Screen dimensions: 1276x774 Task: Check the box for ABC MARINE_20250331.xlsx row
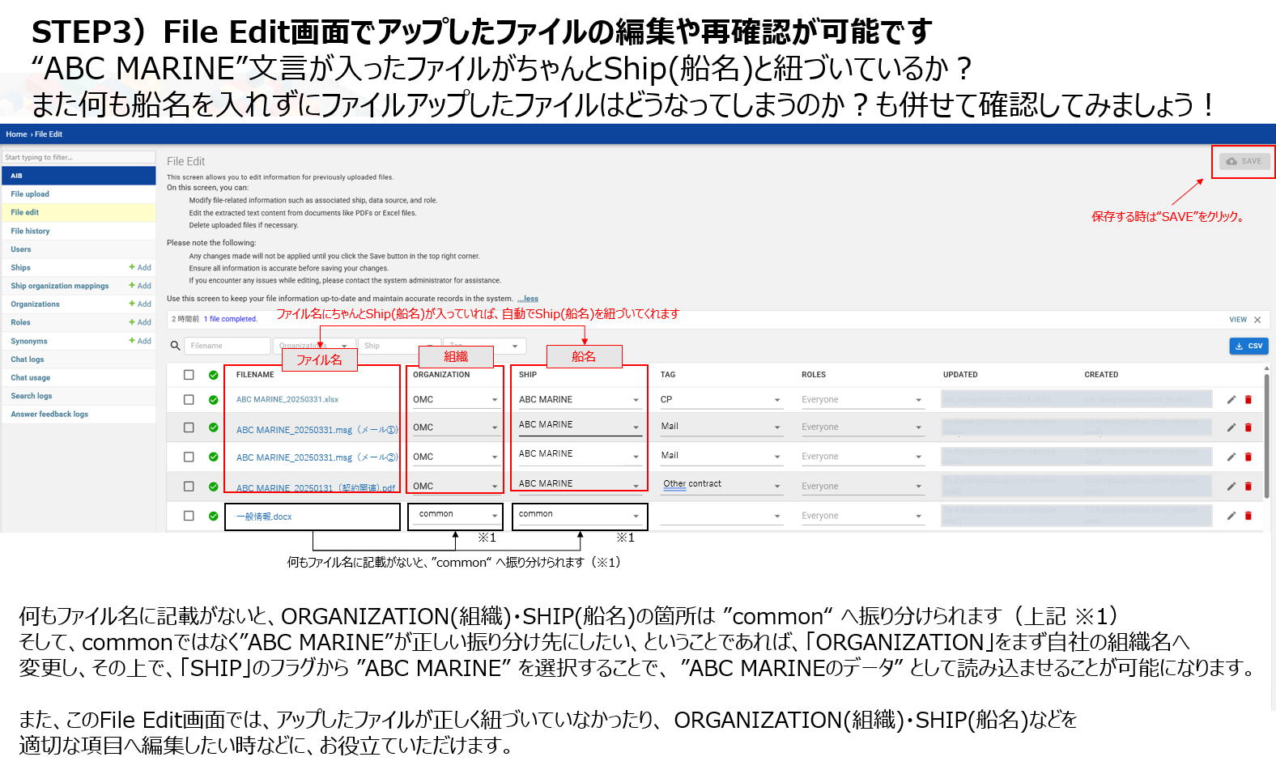[189, 400]
